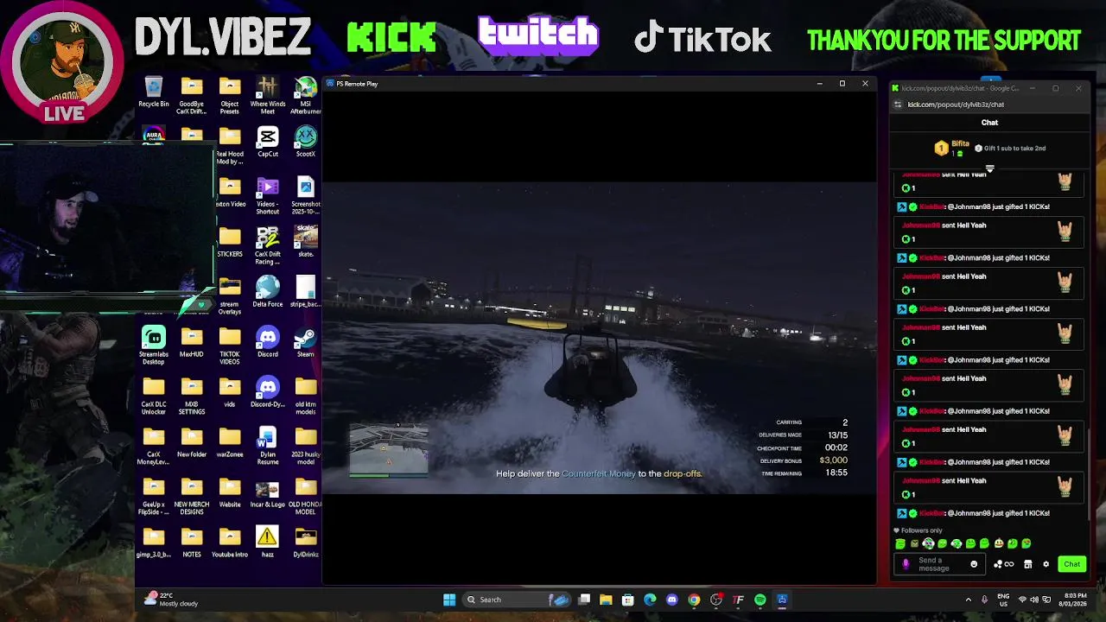The image size is (1106, 622).
Task: Launch the Delta Force shortcut
Action: (268, 292)
